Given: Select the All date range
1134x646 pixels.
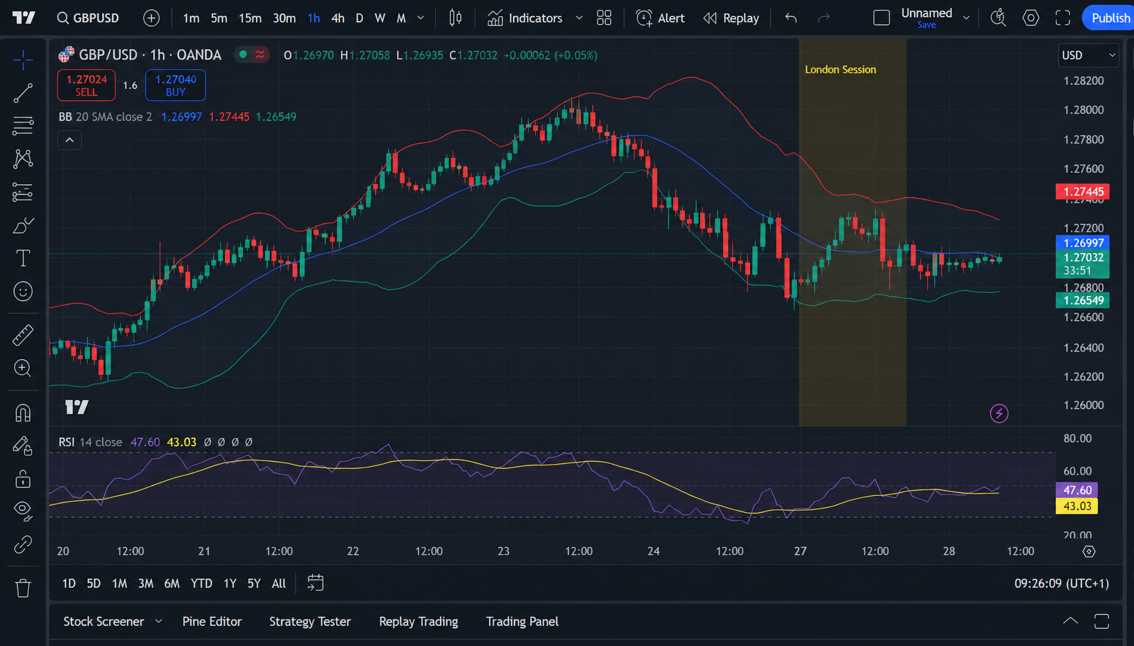Looking at the screenshot, I should [279, 583].
